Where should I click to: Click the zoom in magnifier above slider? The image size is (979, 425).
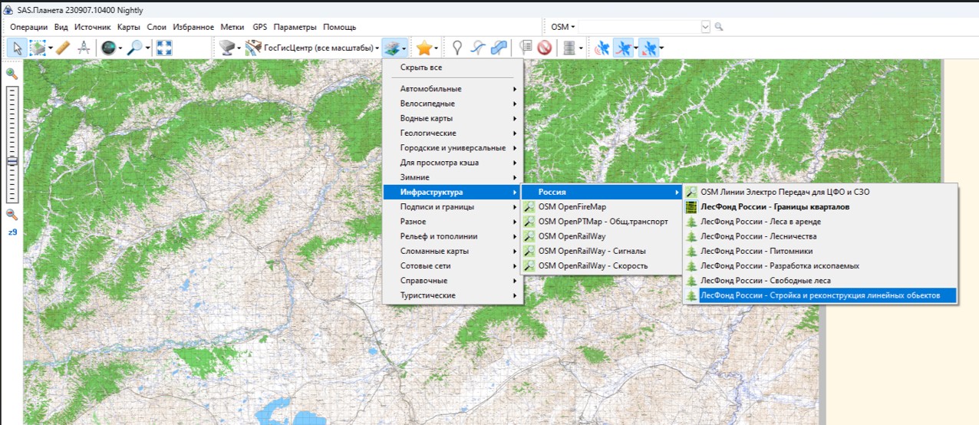click(x=12, y=74)
